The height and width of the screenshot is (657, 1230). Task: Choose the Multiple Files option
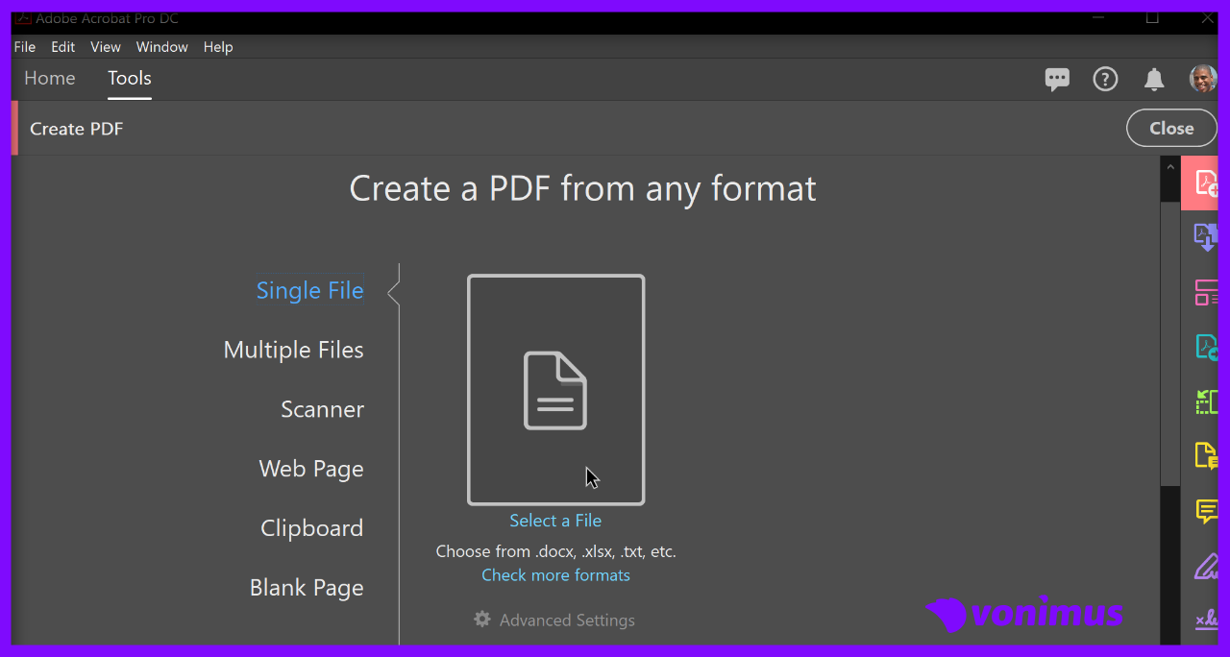click(x=293, y=350)
